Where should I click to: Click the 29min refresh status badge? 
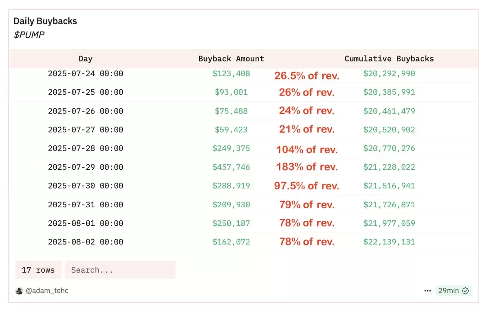454,291
